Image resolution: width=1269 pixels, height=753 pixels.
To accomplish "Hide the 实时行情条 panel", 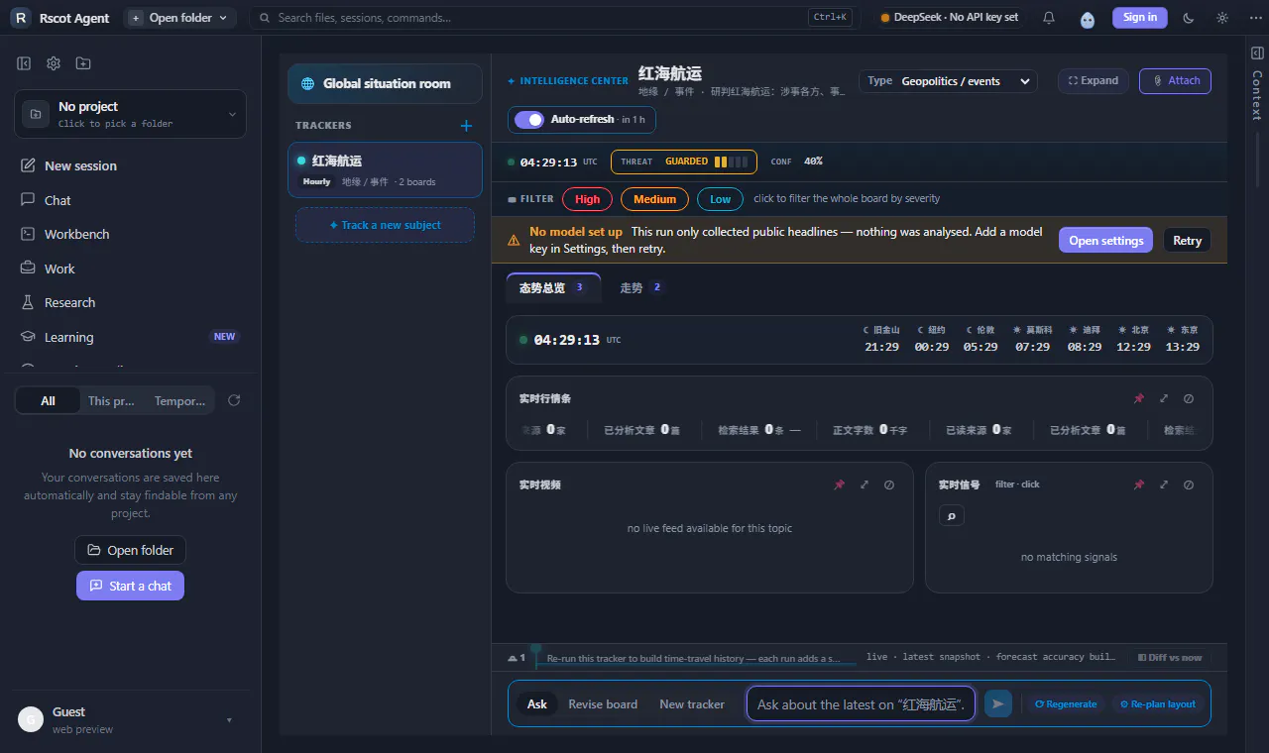I will click(1189, 398).
